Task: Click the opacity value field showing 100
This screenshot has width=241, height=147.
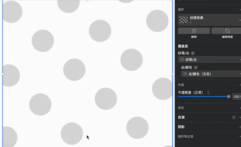Action: 236,96
